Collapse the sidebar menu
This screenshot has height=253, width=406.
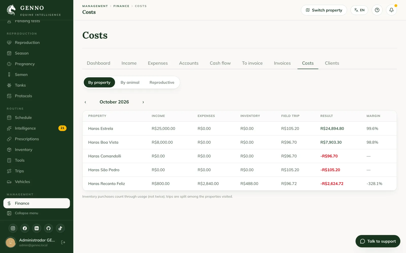click(x=37, y=213)
